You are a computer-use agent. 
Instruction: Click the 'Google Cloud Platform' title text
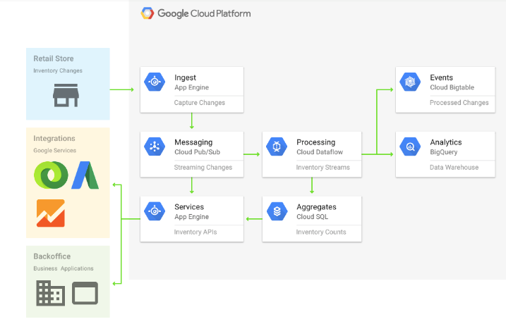click(204, 13)
